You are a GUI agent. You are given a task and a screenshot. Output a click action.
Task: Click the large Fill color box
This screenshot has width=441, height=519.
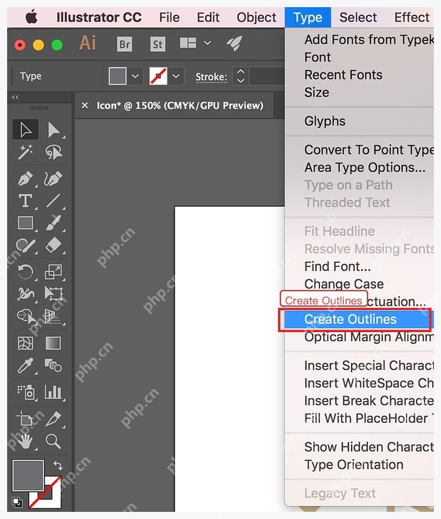tap(28, 475)
